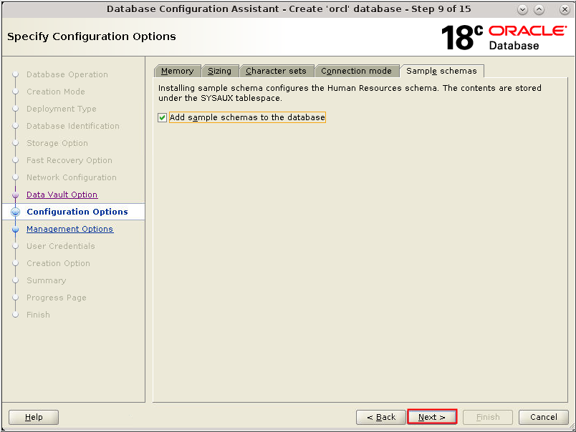Select Configuration Options in the step list
576x432 pixels.
pyautogui.click(x=77, y=212)
